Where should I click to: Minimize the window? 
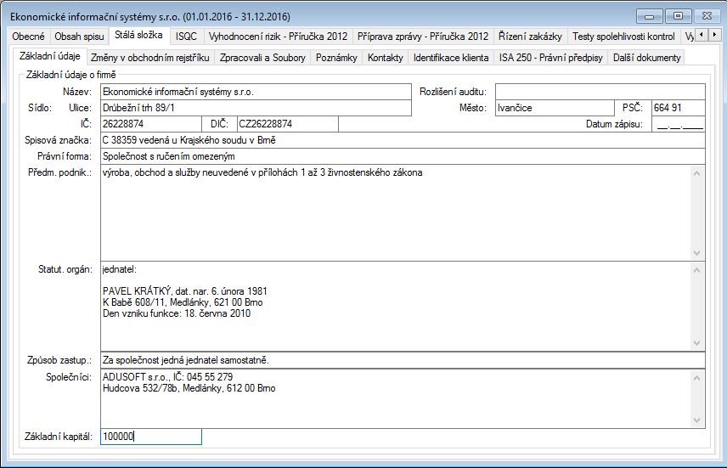[649, 16]
